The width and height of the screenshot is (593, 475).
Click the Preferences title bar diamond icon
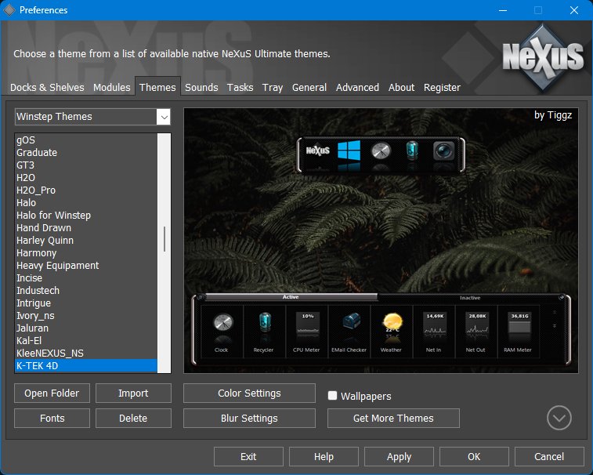pyautogui.click(x=9, y=10)
